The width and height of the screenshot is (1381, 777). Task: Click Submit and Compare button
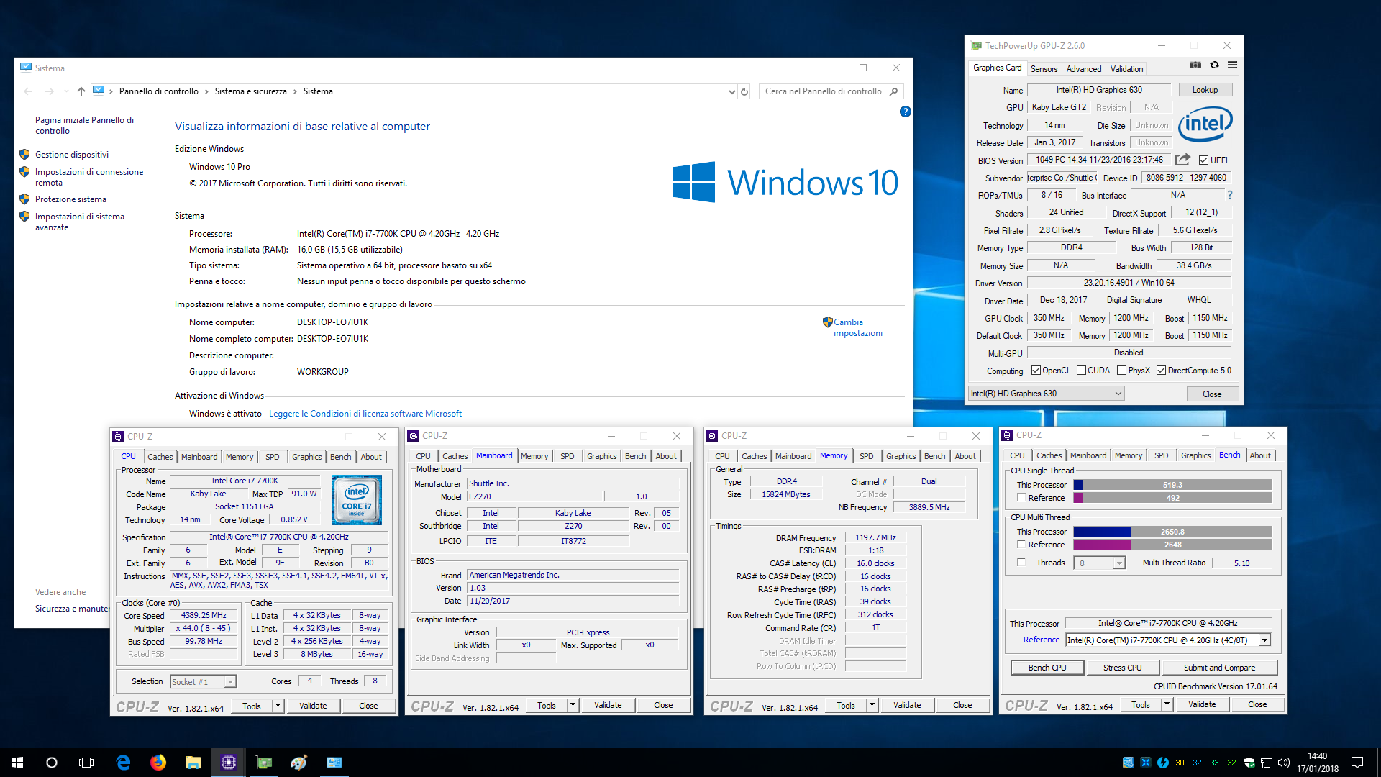coord(1219,668)
